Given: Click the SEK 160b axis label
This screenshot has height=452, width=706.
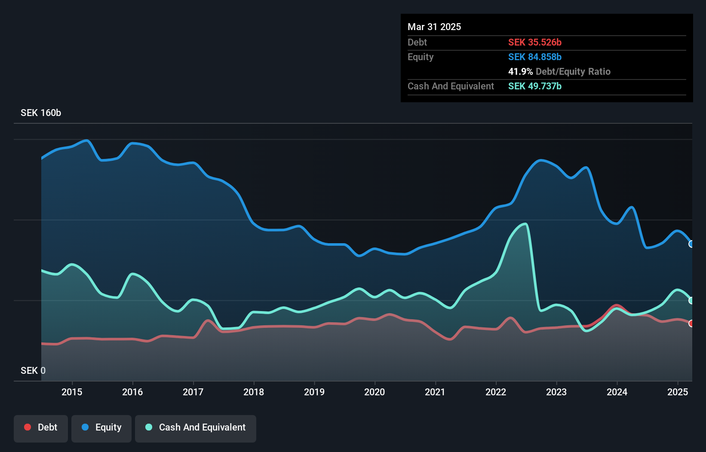Looking at the screenshot, I should coord(41,113).
